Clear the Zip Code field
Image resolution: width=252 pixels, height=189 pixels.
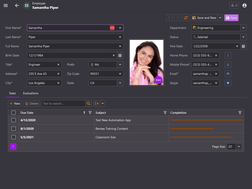coord(120,74)
